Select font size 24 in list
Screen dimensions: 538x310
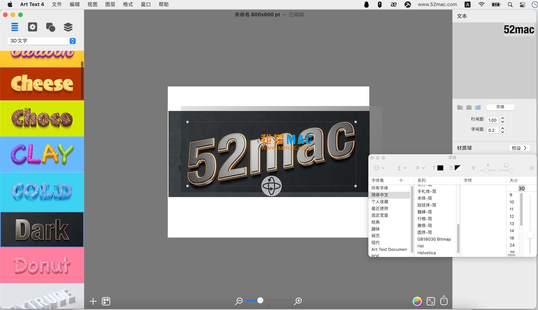(513, 245)
